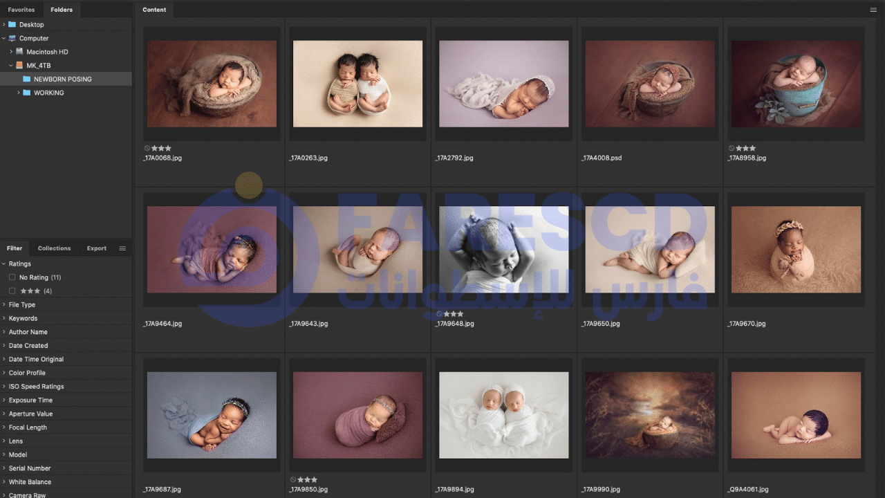Click the Computer icon in Folders tree
885x498 pixels.
(12, 38)
